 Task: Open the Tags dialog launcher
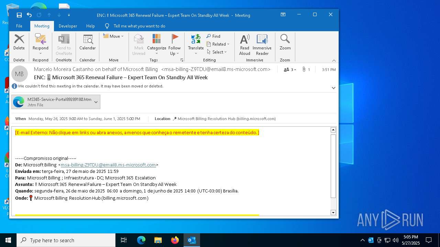[182, 60]
